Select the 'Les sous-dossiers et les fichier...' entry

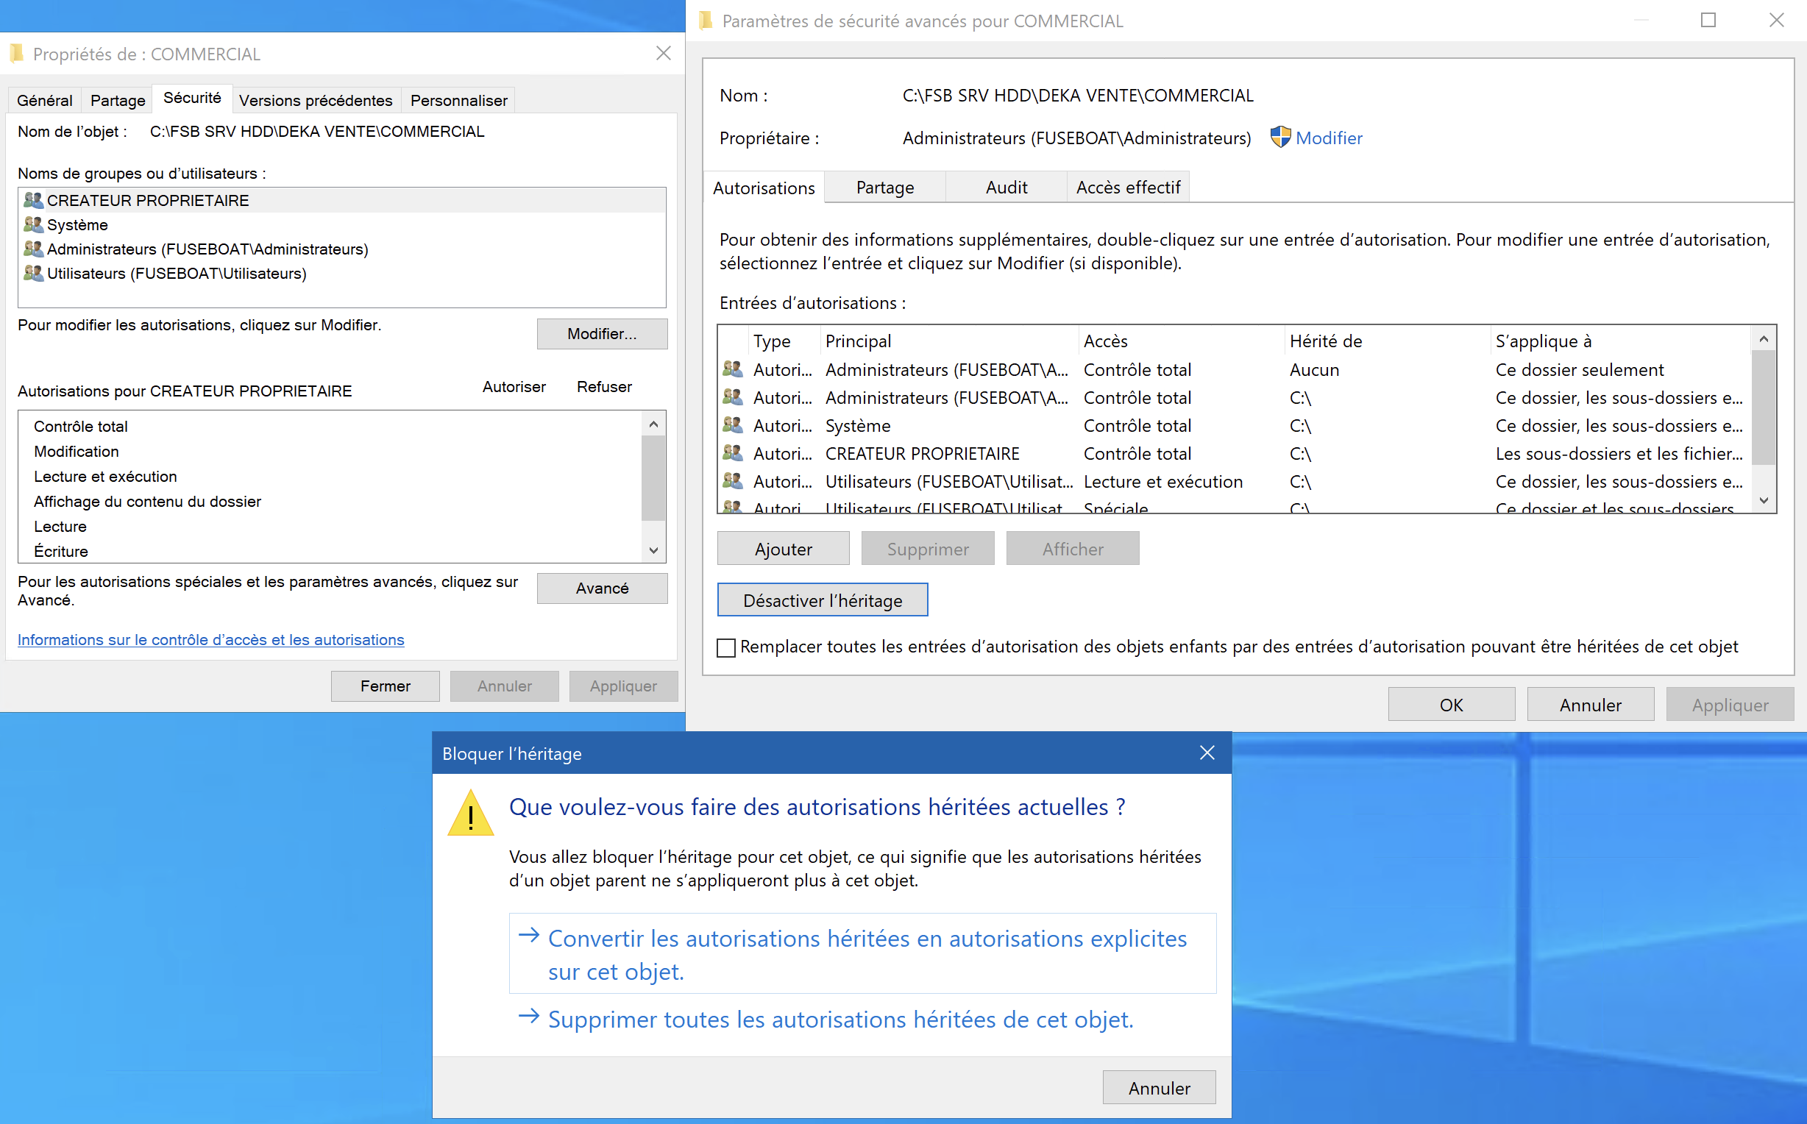(1234, 453)
